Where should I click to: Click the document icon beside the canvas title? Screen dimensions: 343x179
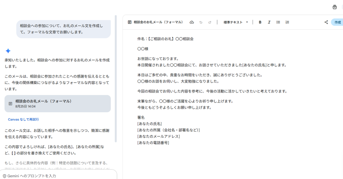point(129,22)
